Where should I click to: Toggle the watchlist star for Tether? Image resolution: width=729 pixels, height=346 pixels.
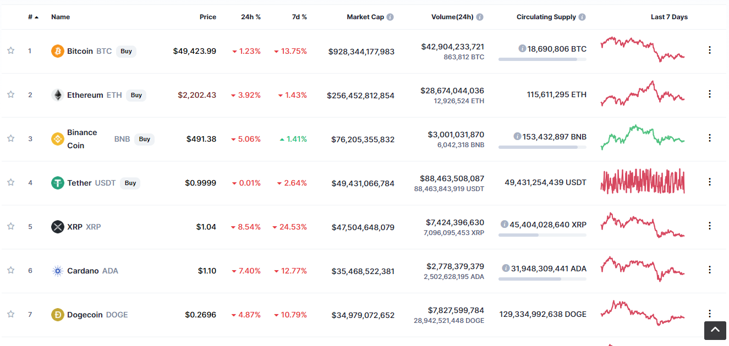(x=10, y=182)
